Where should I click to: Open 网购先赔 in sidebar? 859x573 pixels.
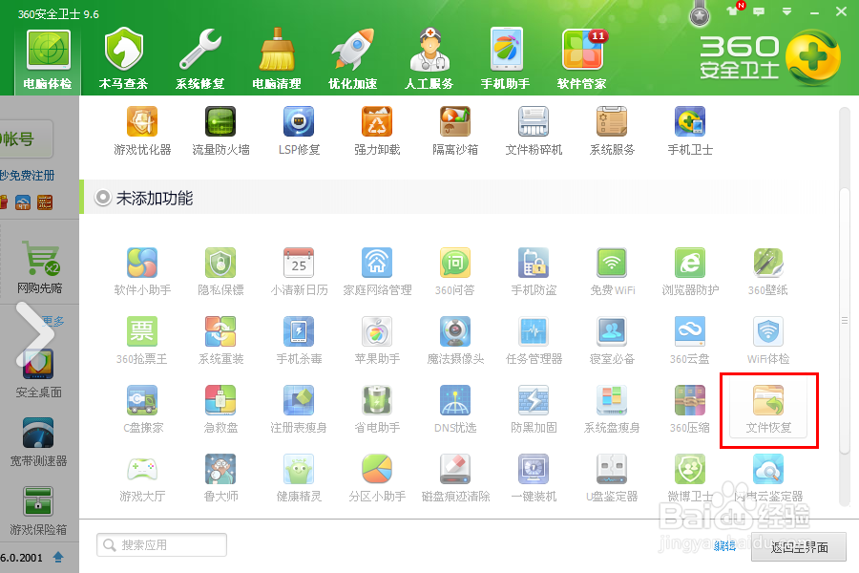point(39,267)
